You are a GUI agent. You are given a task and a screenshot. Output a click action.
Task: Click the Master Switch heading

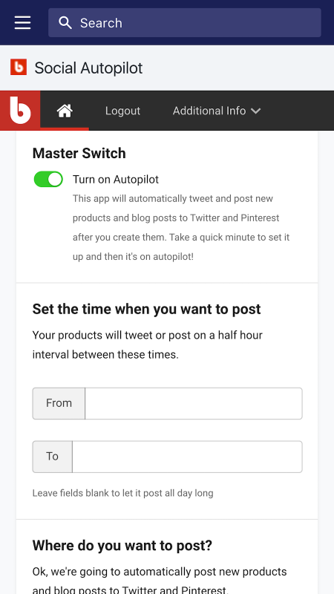[79, 154]
